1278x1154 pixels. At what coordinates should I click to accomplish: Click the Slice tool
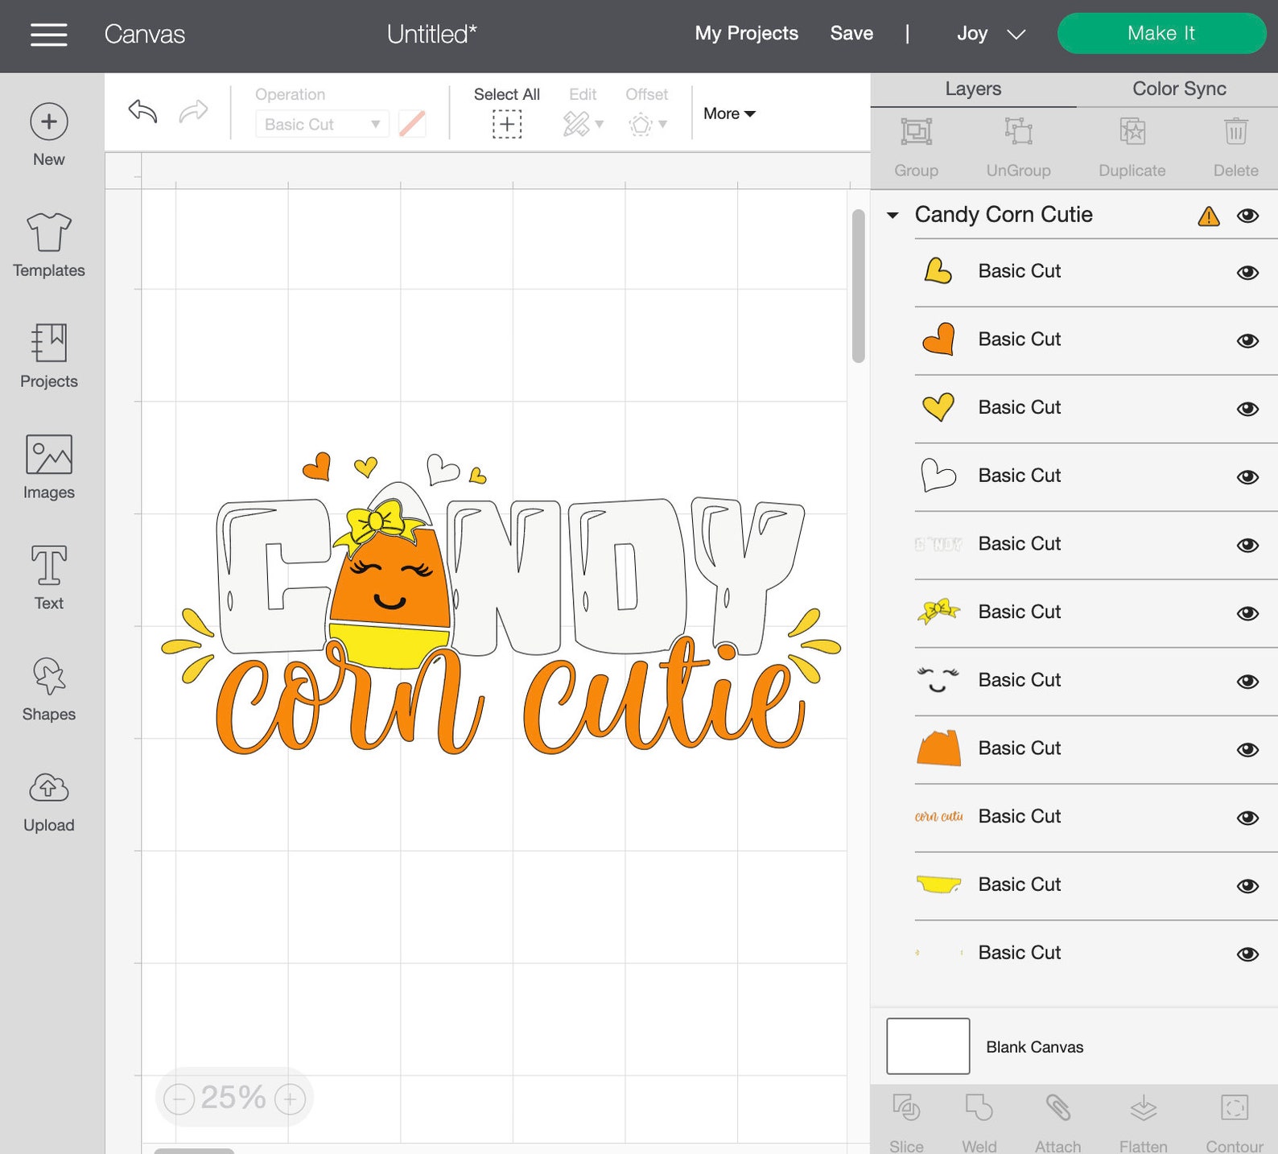point(906,1123)
